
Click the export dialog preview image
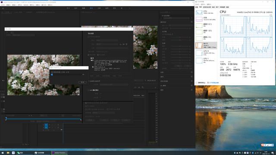[43, 75]
